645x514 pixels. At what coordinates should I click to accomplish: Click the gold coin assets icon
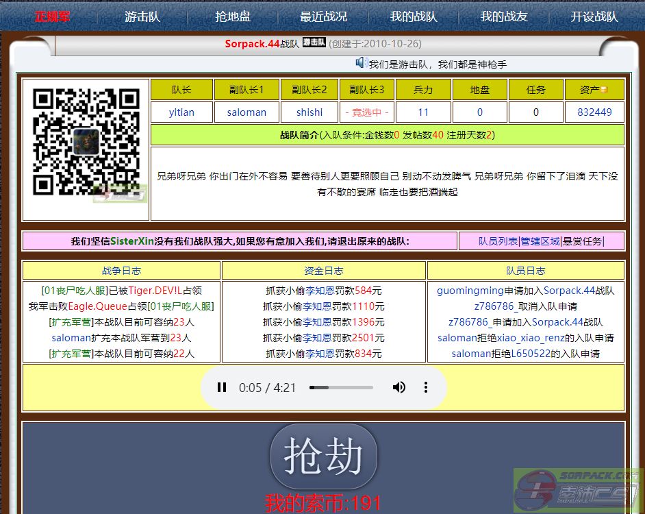603,90
